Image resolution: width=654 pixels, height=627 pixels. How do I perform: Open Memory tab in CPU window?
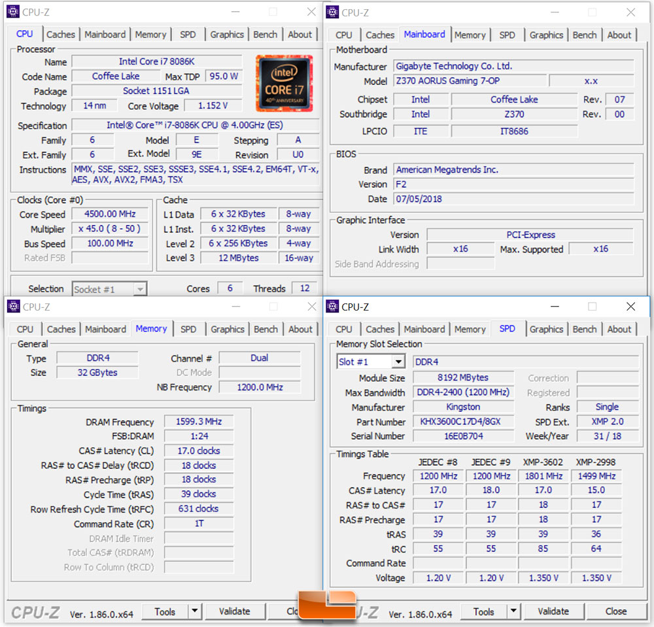pos(150,35)
